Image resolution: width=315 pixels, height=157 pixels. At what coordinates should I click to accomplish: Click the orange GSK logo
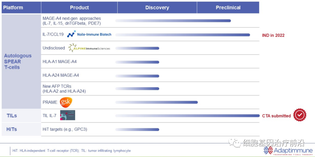coord(66,102)
